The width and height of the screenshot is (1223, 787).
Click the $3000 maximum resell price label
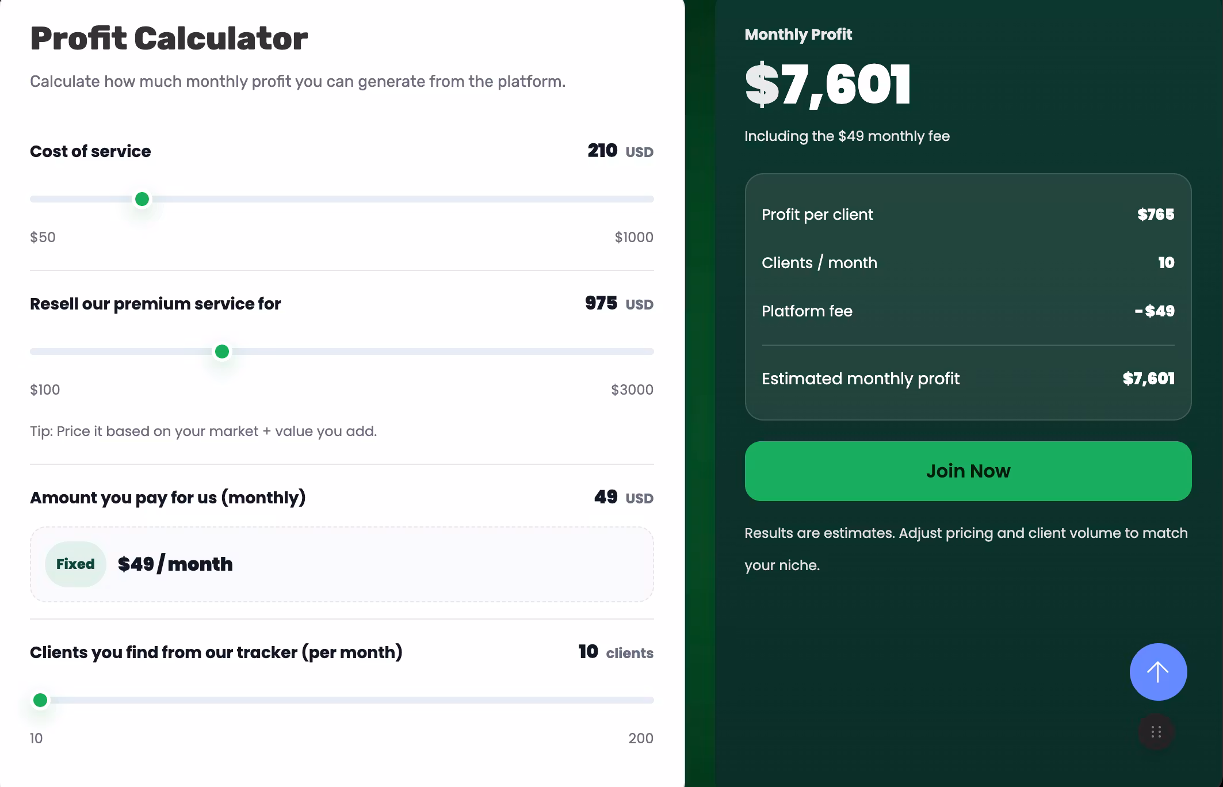[632, 389]
